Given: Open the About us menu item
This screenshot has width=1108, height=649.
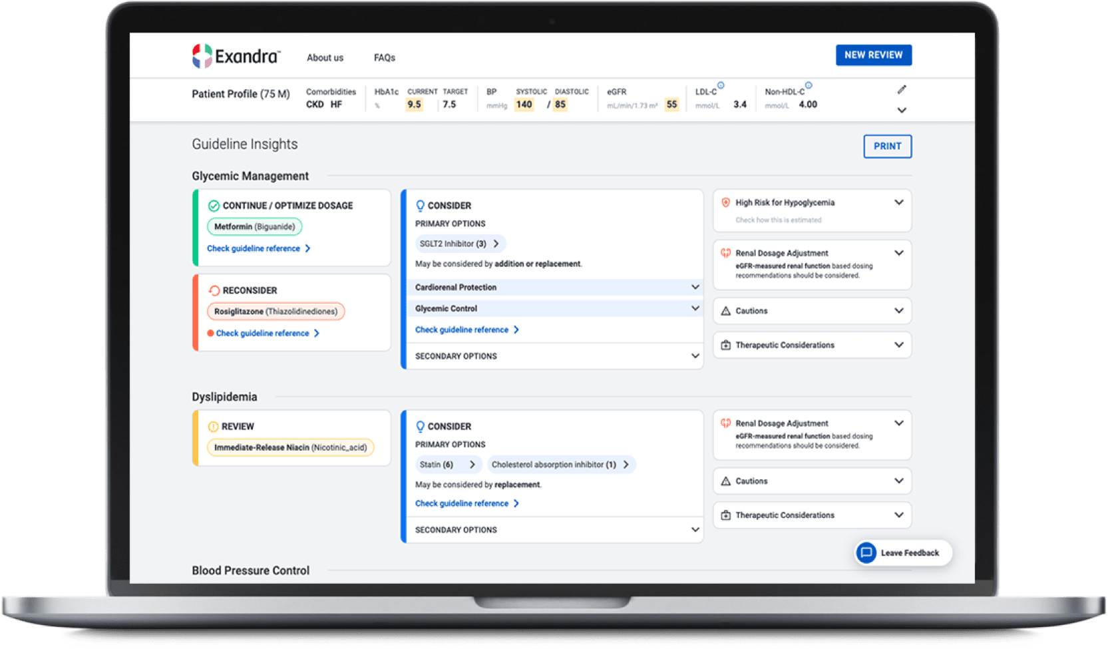Looking at the screenshot, I should 325,58.
